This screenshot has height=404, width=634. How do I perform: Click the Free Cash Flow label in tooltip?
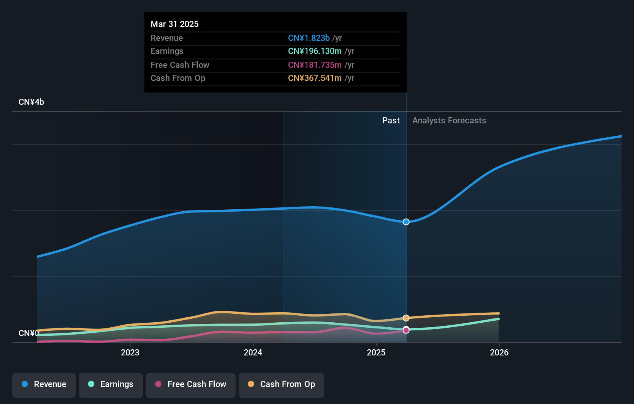click(180, 65)
